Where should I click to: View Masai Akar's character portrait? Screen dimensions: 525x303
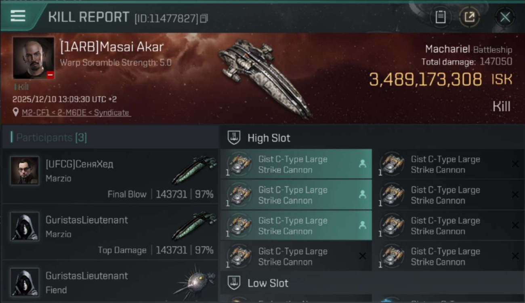pos(33,58)
